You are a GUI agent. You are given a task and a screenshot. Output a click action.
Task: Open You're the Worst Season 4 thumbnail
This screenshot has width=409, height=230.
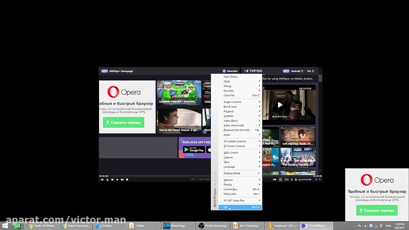[x=179, y=121]
